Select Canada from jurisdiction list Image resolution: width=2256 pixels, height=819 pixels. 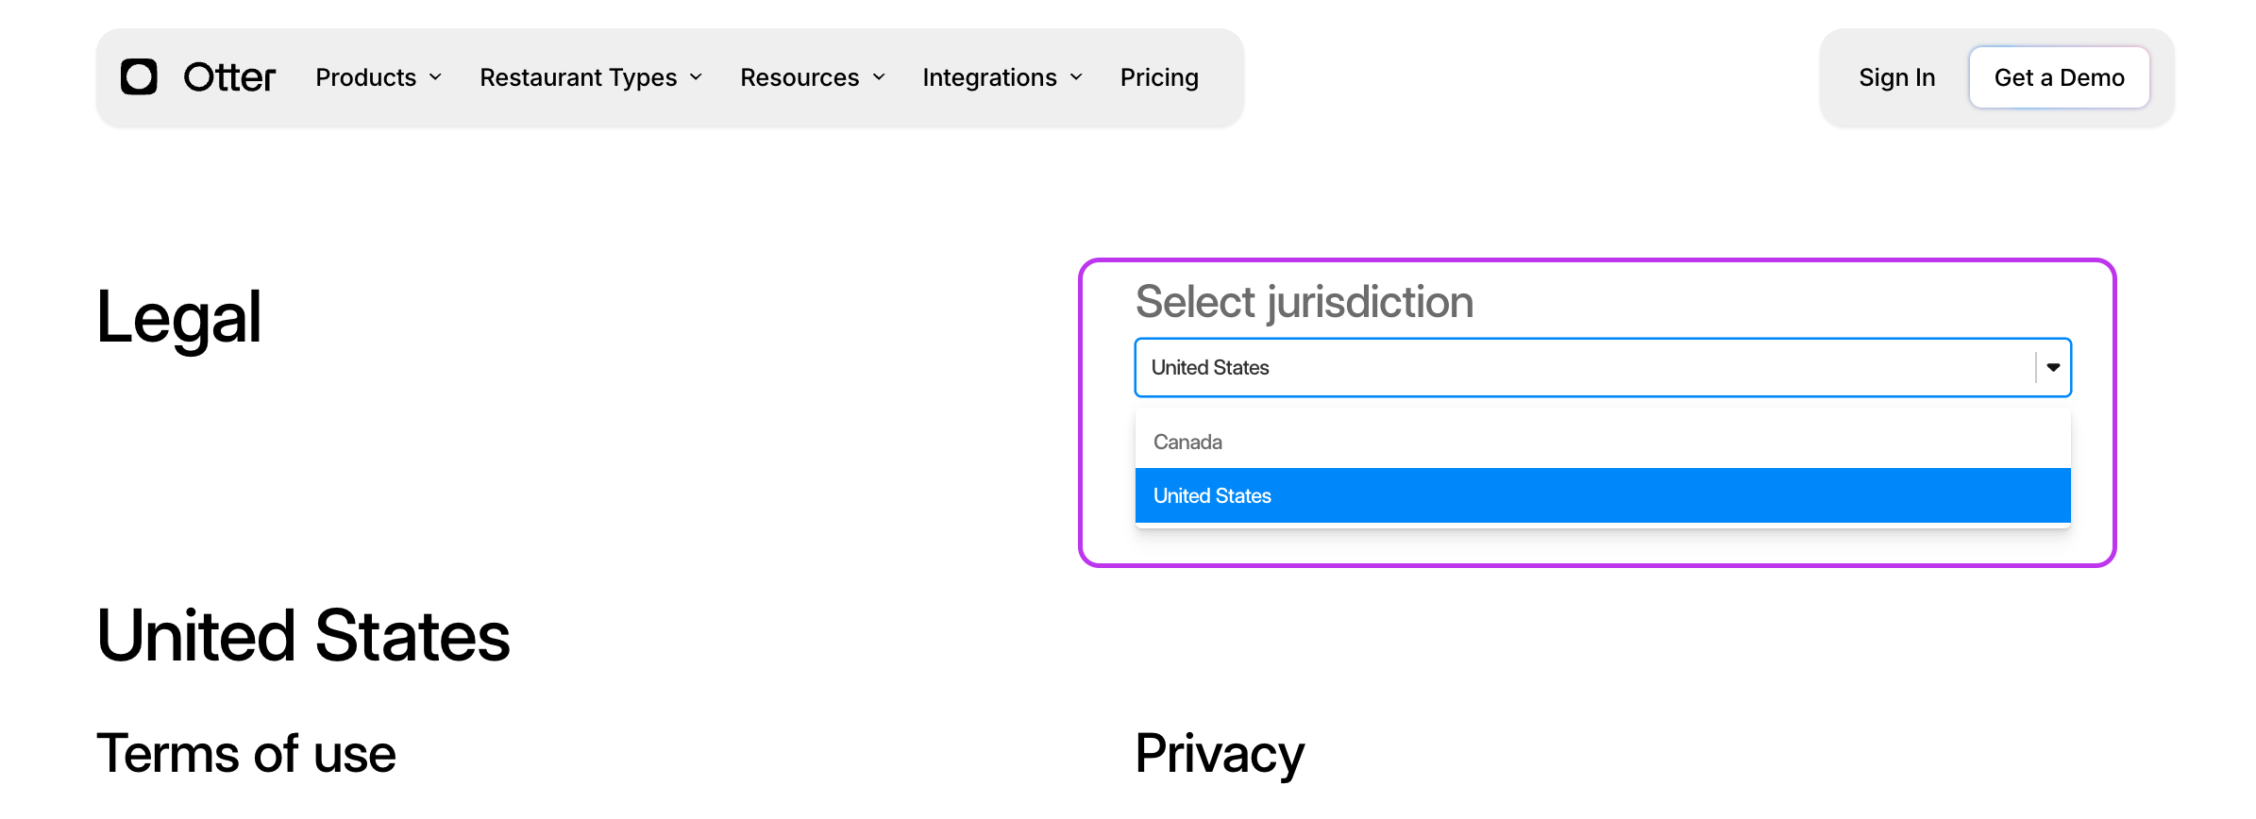tap(1603, 442)
